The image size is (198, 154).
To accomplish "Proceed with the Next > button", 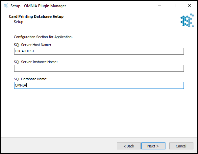I will click(153, 146).
